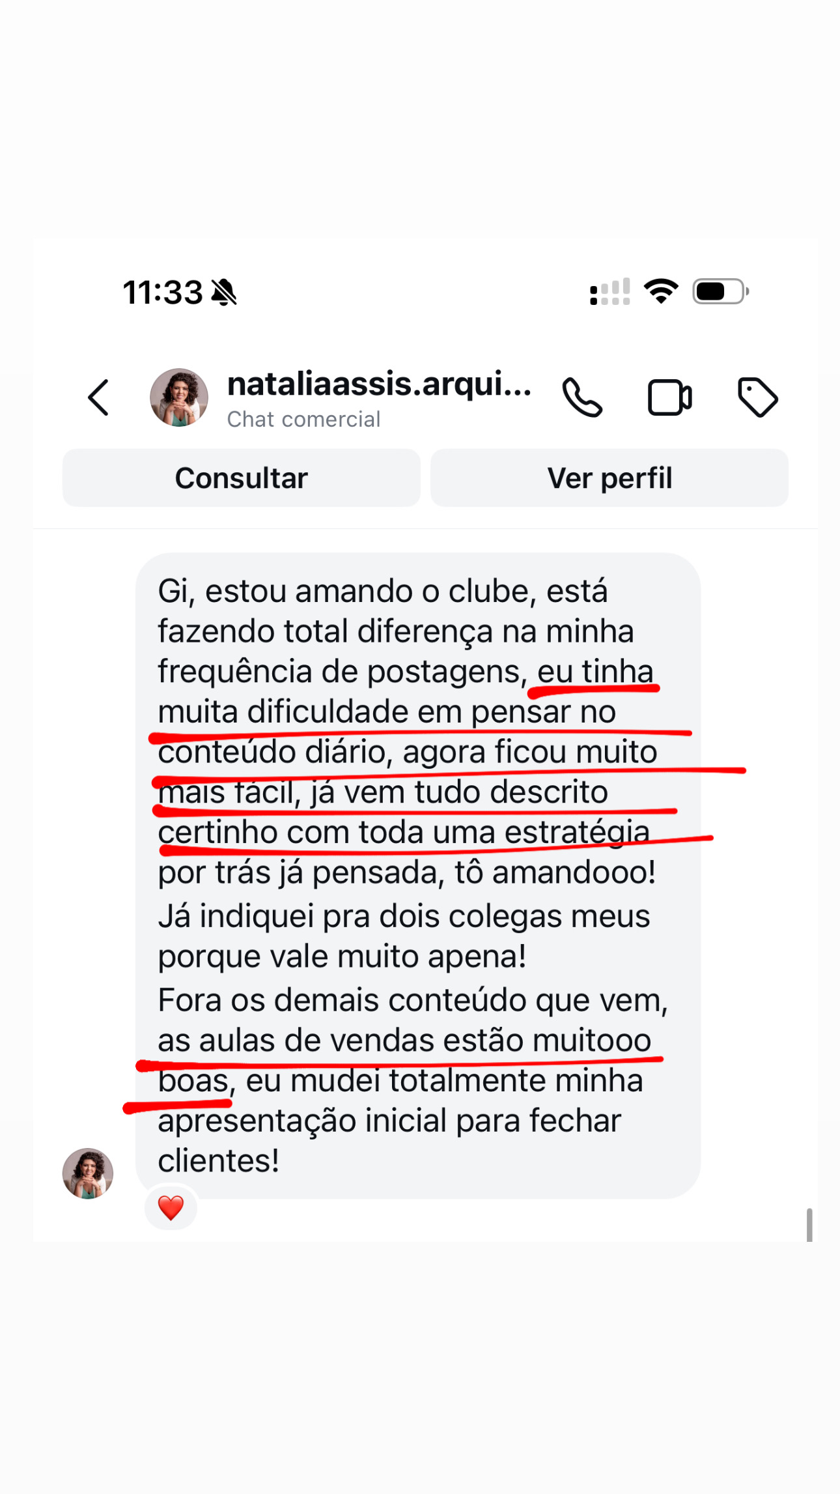Tap the 11:33 clock in the status bar
This screenshot has height=1494, width=840.
pos(163,292)
